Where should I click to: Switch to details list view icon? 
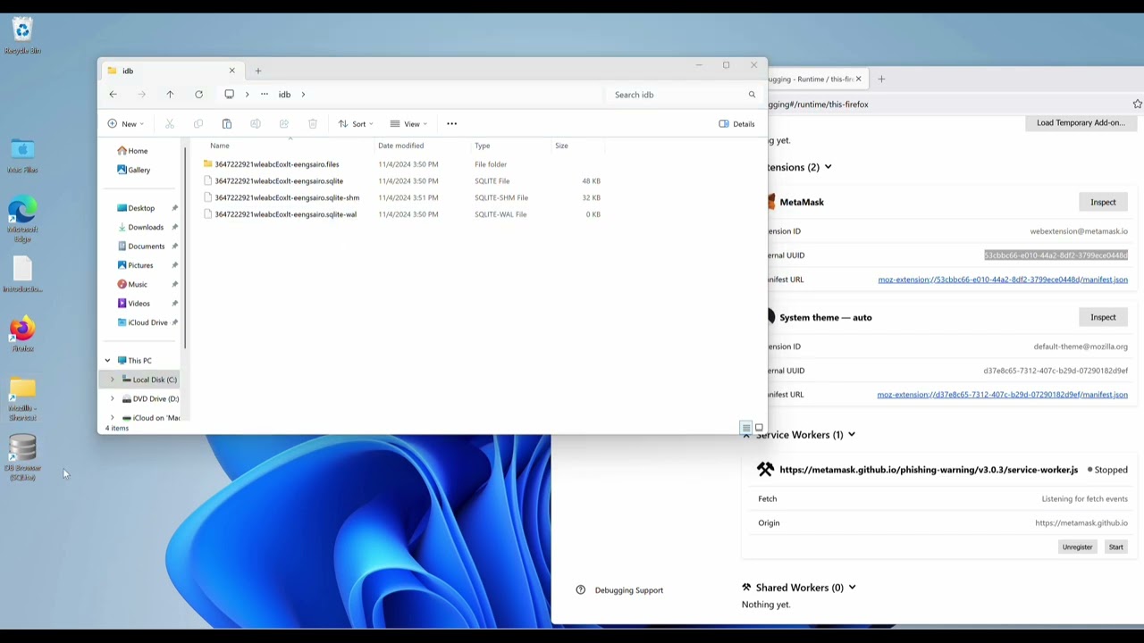coord(746,428)
